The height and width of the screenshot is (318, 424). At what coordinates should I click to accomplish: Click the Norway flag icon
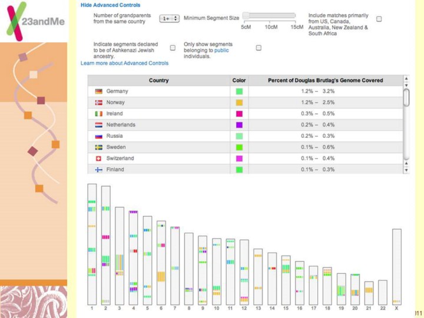tap(99, 102)
